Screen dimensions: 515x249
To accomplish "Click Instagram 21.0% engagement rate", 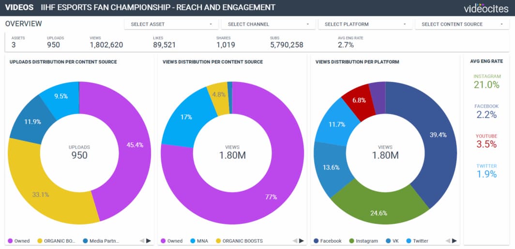I will [487, 82].
